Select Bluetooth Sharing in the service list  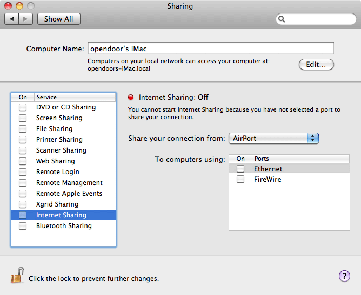64,226
